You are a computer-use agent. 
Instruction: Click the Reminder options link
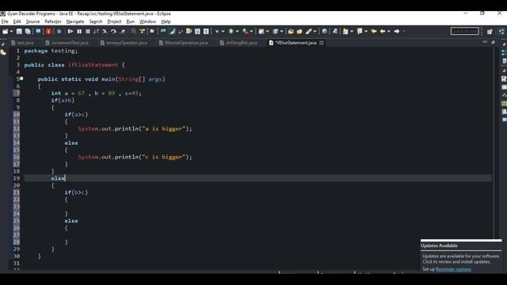(x=453, y=269)
